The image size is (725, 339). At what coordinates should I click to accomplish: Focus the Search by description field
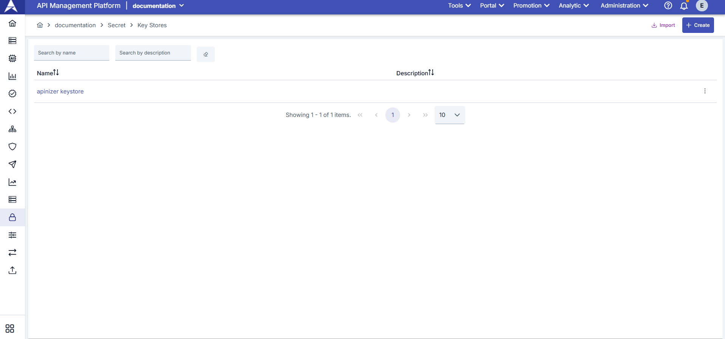[153, 53]
